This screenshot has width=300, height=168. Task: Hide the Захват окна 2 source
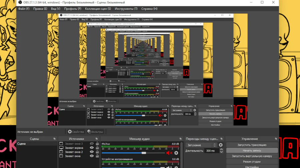tap(92, 152)
